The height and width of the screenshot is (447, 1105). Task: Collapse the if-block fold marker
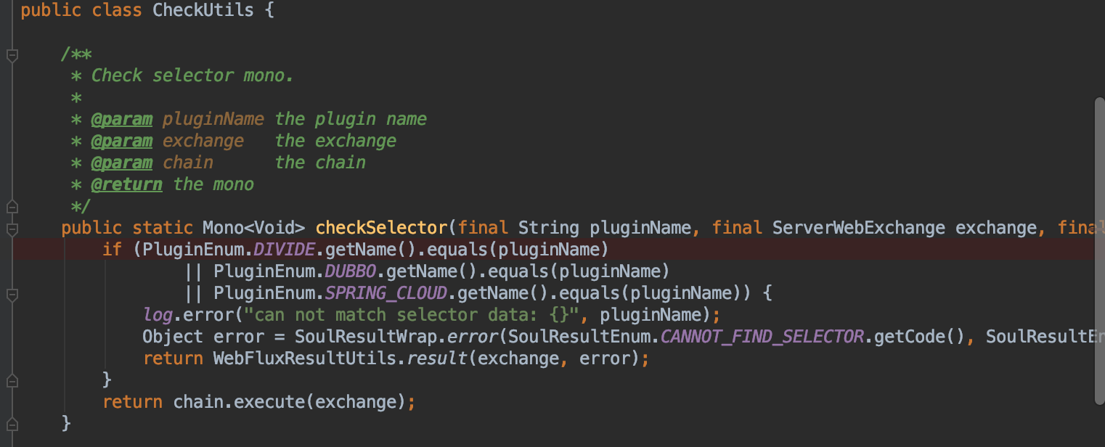pyautogui.click(x=12, y=295)
